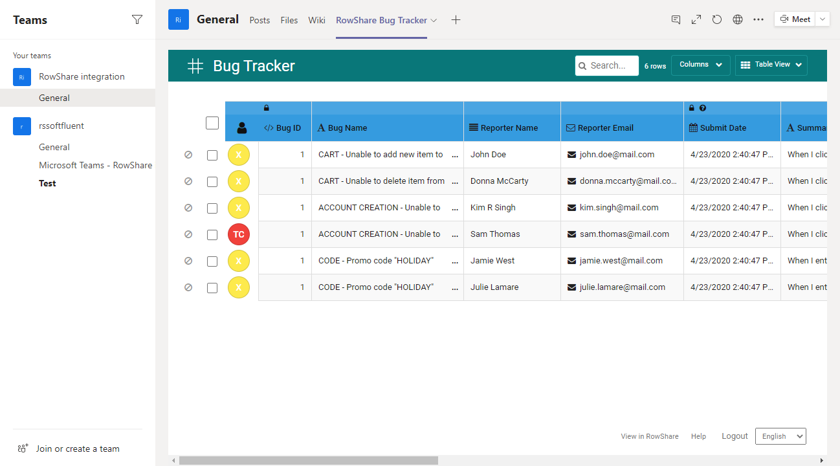This screenshot has width=840, height=466.
Task: Open tab in website globe icon
Action: point(738,19)
